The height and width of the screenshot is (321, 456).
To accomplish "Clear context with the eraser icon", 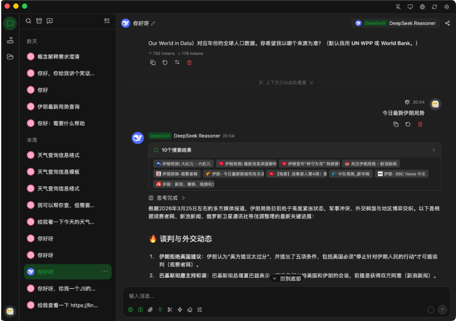I will point(189,310).
